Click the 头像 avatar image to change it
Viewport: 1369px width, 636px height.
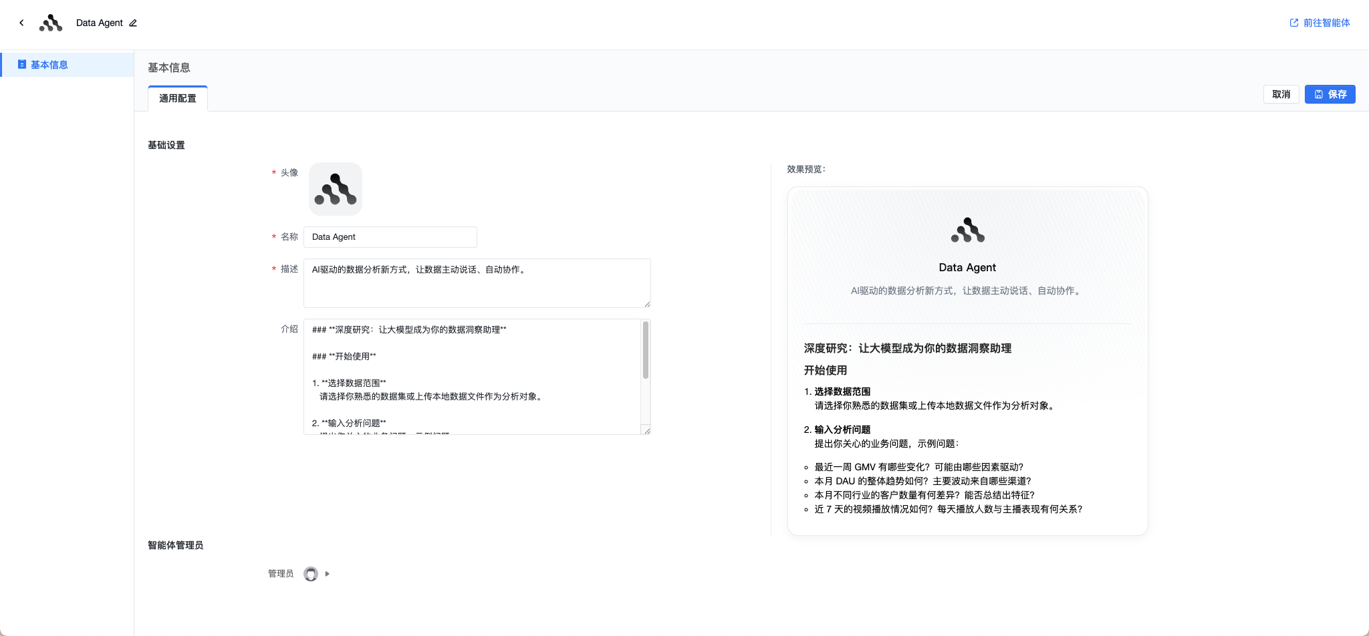coord(336,189)
